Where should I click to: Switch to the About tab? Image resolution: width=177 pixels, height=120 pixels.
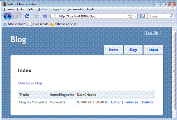[x=153, y=50]
